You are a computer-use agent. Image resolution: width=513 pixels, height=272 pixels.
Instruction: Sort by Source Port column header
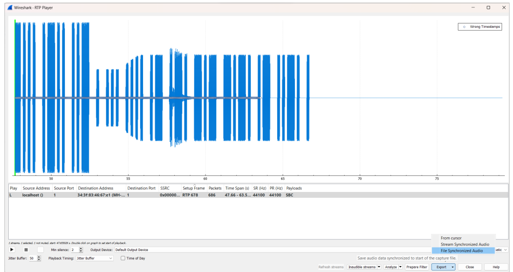[64, 188]
